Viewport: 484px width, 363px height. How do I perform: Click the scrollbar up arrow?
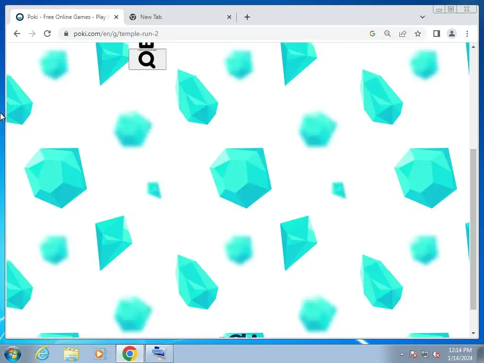point(473,47)
